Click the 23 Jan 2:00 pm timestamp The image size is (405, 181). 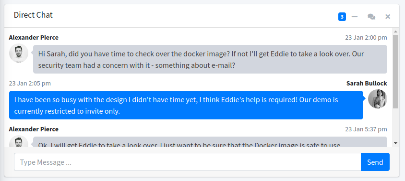366,38
